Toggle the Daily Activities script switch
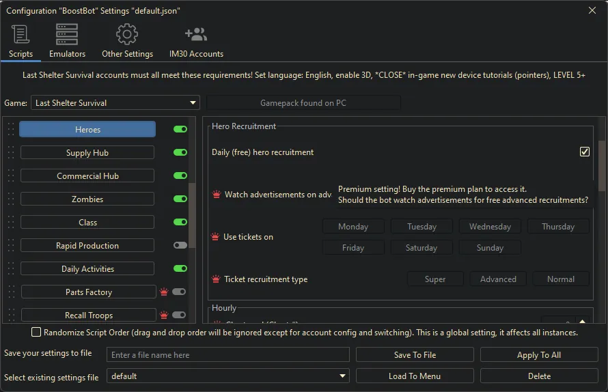 [180, 268]
